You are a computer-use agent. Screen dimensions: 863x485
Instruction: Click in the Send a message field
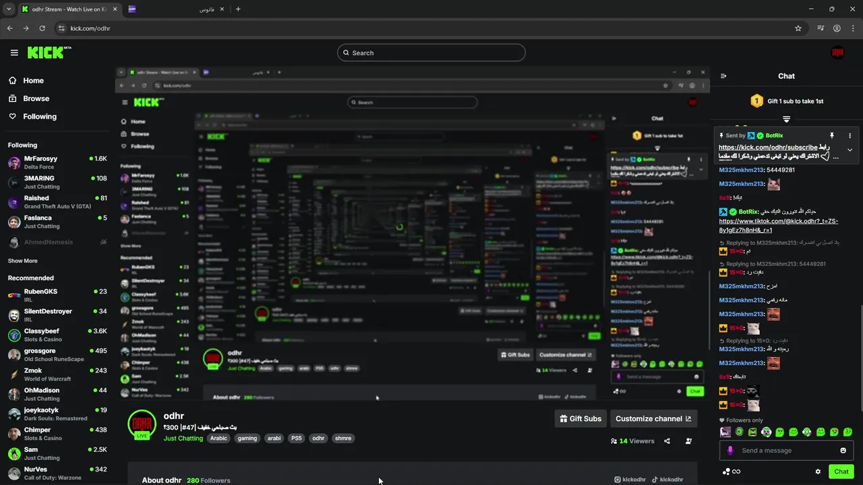tap(785, 451)
